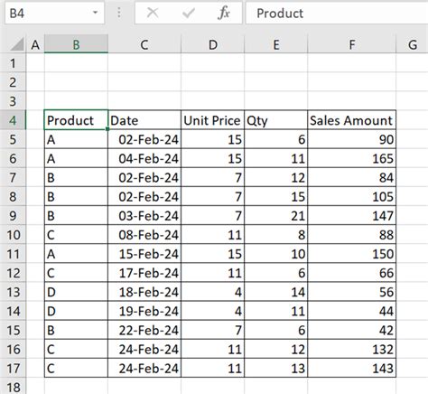Image resolution: width=428 pixels, height=394 pixels.
Task: Select row 17 header
Action: pyautogui.click(x=13, y=368)
